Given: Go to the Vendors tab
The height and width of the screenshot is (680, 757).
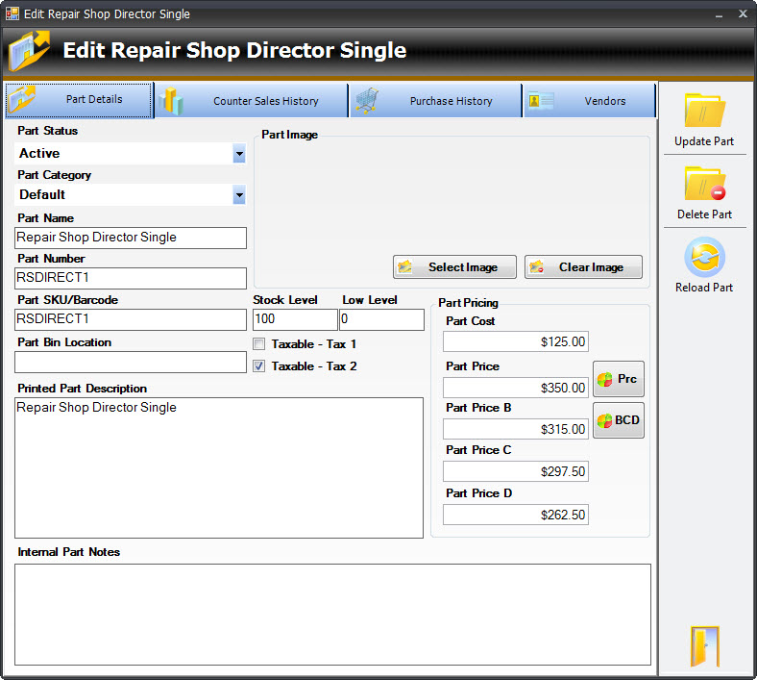Looking at the screenshot, I should click(589, 101).
